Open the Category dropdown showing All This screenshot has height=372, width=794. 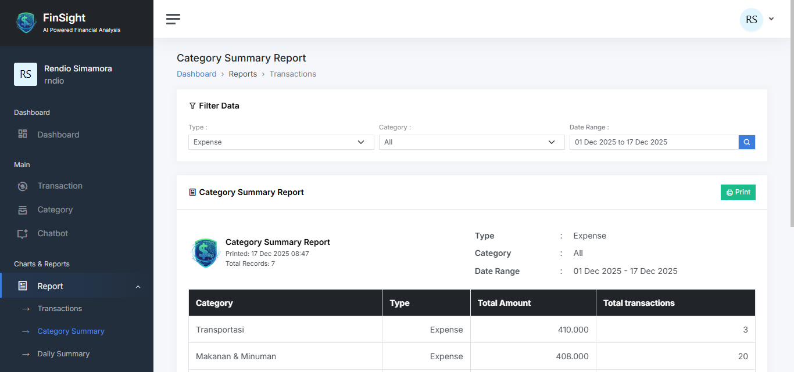pos(471,142)
